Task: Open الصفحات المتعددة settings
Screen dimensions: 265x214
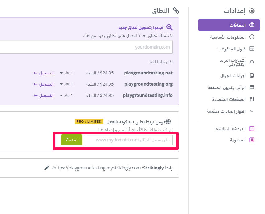Action: click(233, 99)
